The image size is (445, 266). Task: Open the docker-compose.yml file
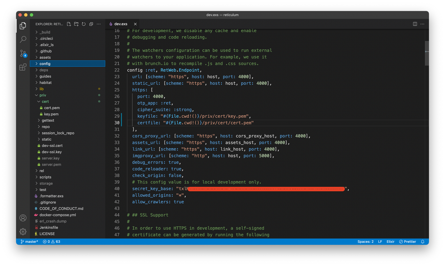pyautogui.click(x=67, y=215)
